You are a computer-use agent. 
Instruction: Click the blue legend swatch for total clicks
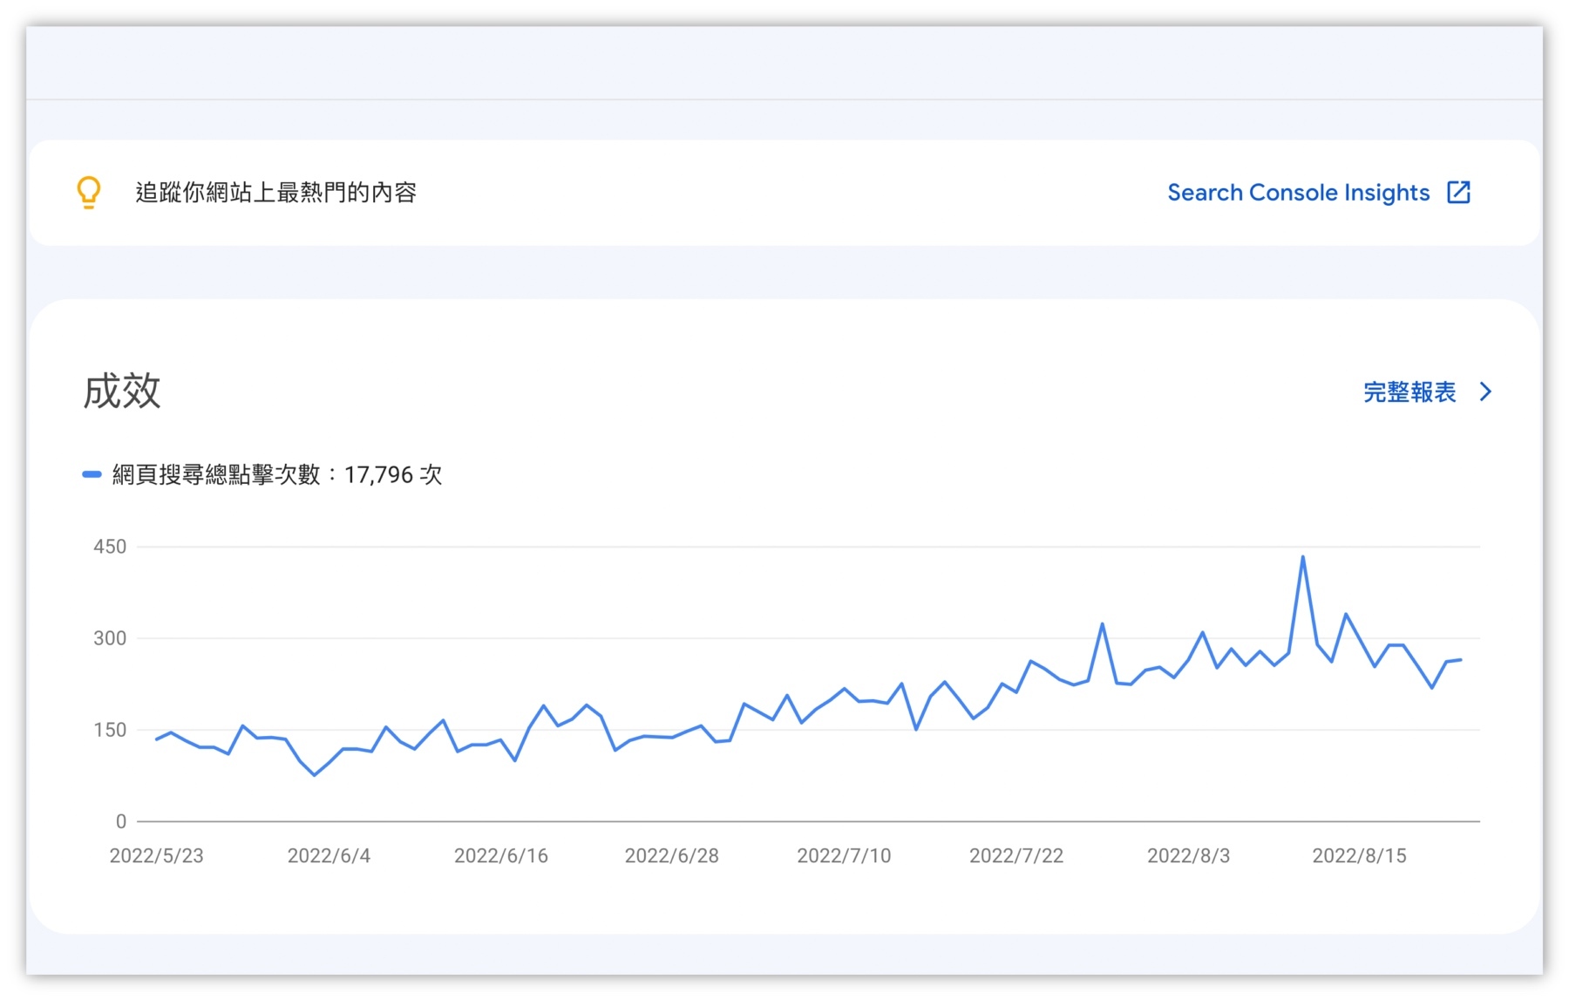tap(92, 474)
